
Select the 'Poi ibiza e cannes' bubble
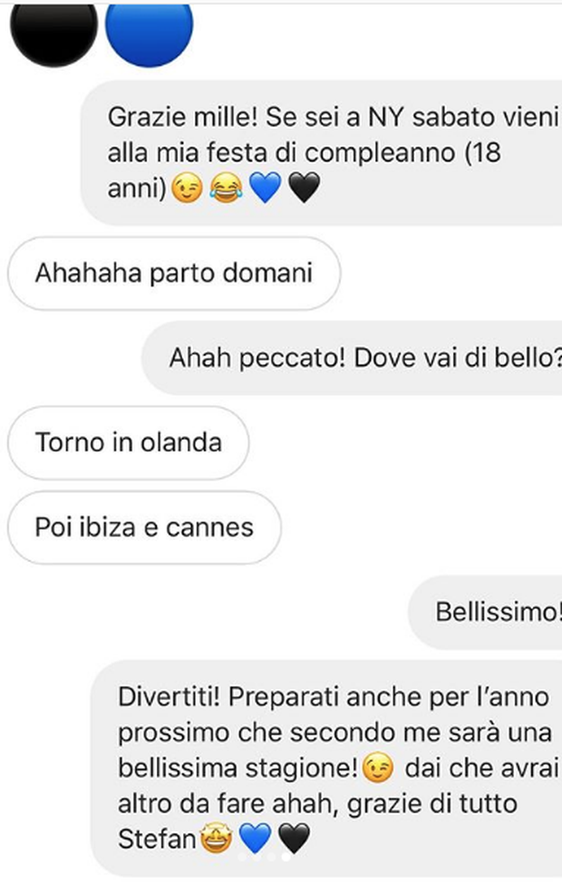[x=144, y=528]
